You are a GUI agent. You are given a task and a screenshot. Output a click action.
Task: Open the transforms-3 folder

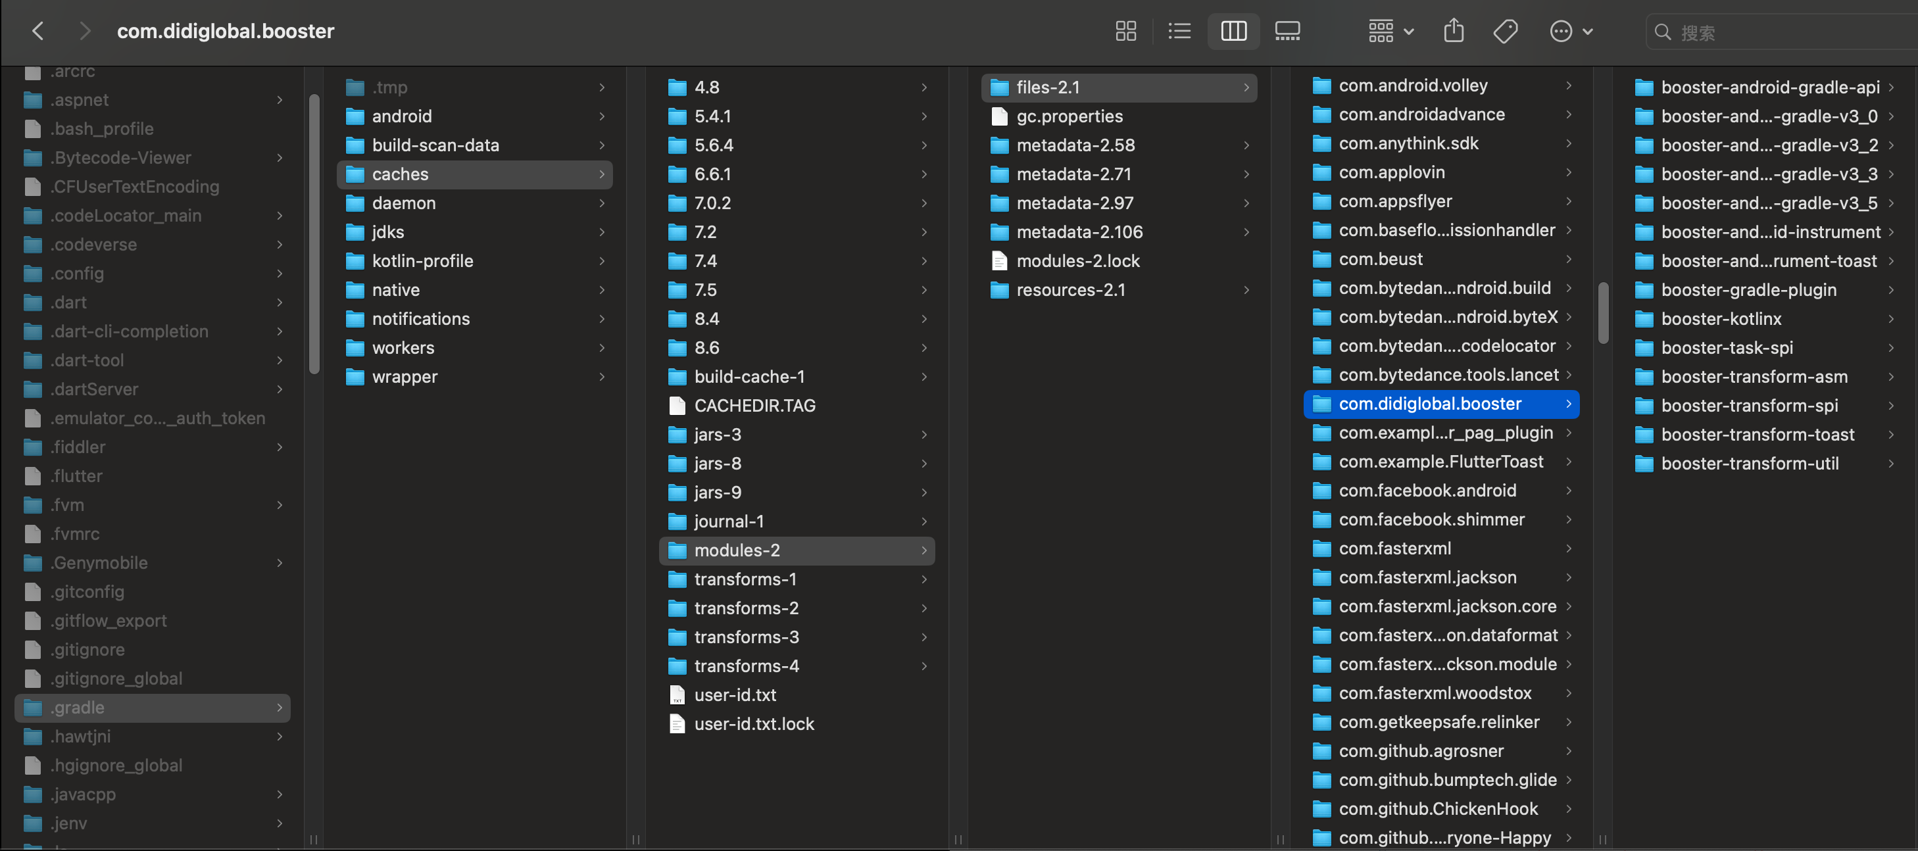[x=746, y=637]
